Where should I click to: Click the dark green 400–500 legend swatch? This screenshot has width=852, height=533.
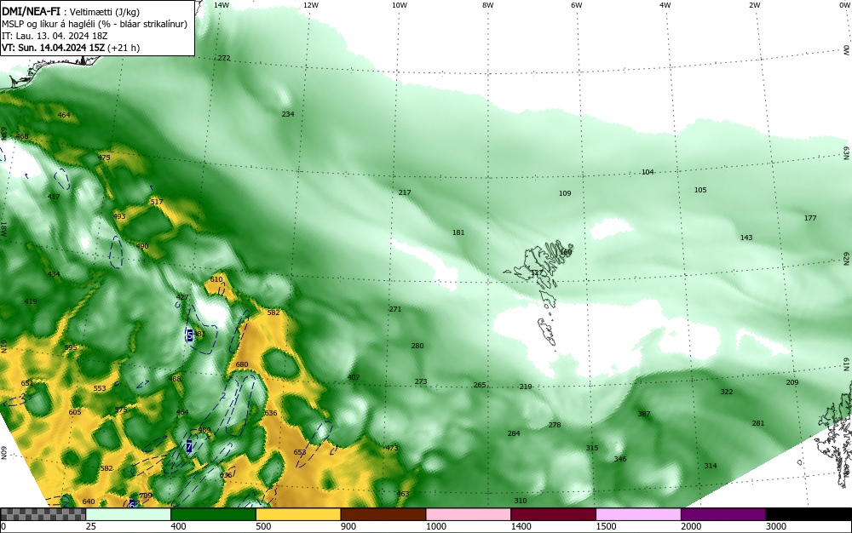tap(213, 514)
